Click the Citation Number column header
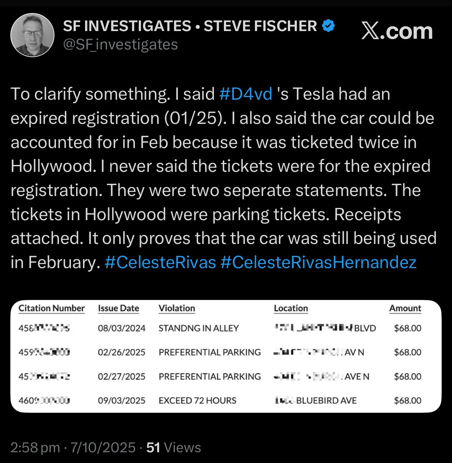Screen dimensions: 452x463 pyautogui.click(x=51, y=308)
